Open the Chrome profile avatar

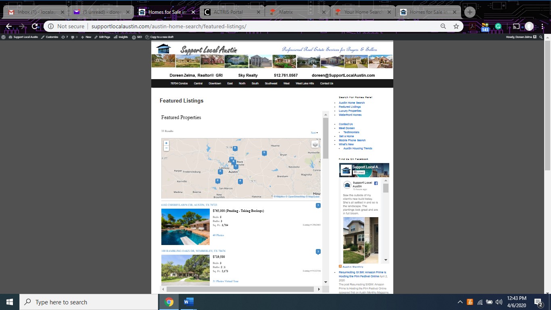[529, 27]
